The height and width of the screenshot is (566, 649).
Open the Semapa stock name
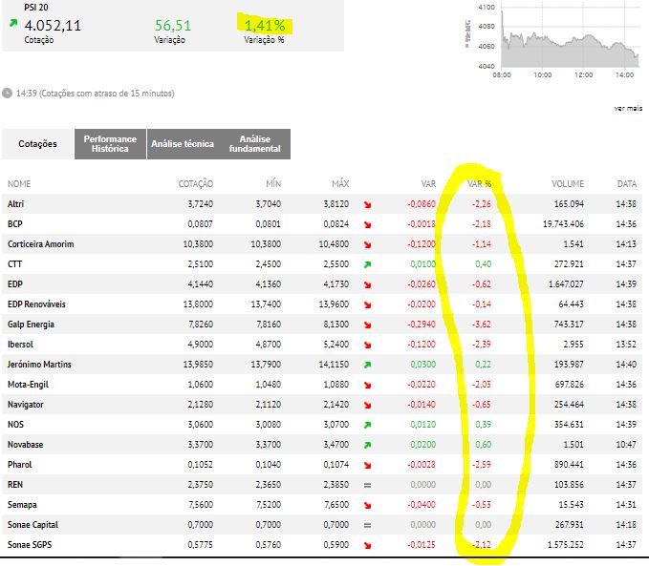pyautogui.click(x=22, y=504)
